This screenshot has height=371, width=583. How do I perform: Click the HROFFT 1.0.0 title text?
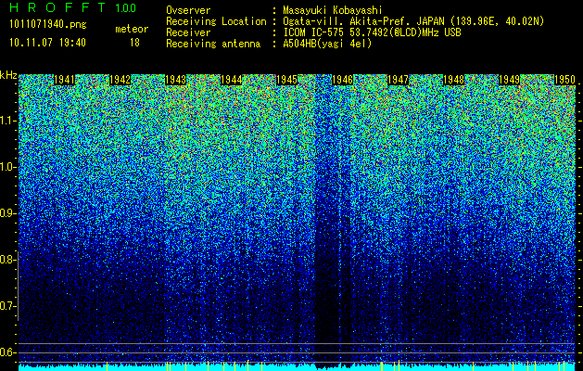click(73, 7)
